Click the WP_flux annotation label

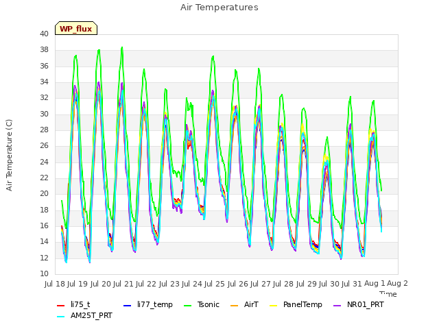(76, 29)
